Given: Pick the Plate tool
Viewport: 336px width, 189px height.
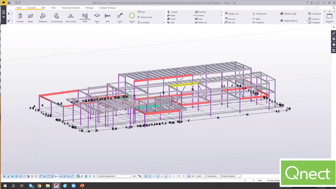Looking at the screenshot, I should pyautogui.click(x=97, y=18).
